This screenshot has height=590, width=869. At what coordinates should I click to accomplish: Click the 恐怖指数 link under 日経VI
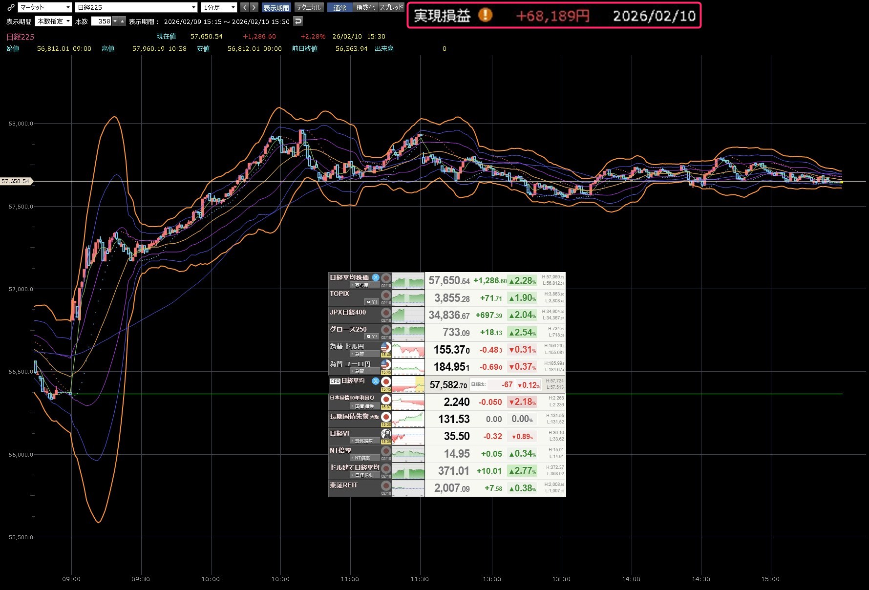pyautogui.click(x=363, y=441)
